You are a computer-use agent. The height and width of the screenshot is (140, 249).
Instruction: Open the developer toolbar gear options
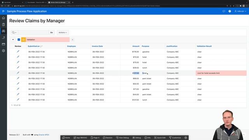pos(186,138)
